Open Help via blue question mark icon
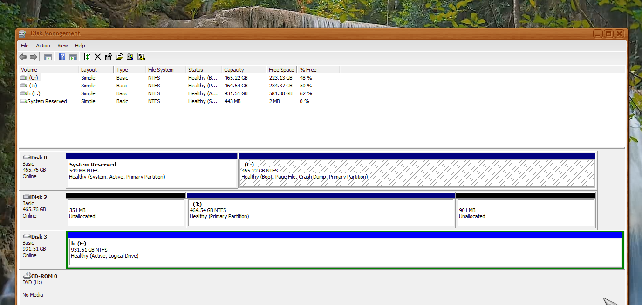642x305 pixels. tap(62, 57)
